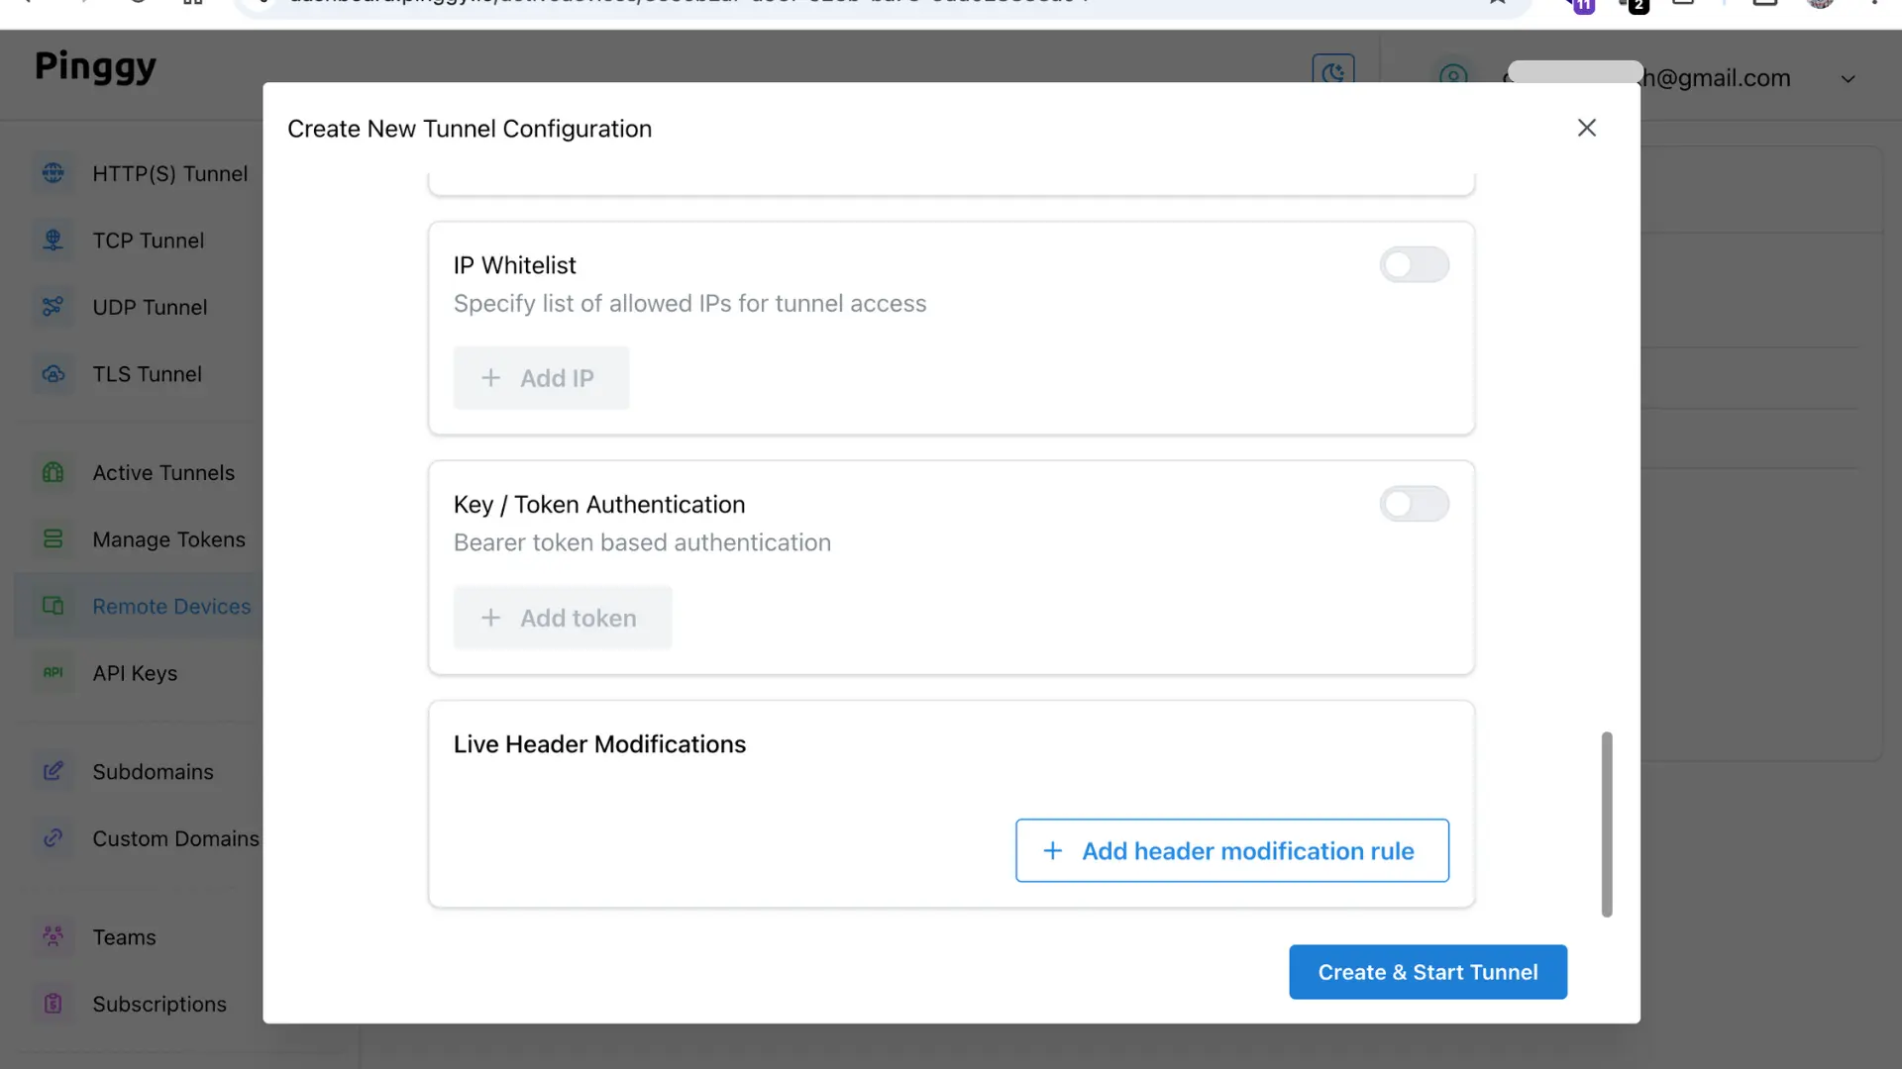The height and width of the screenshot is (1069, 1902).
Task: Close the tunnel configuration dialog
Action: (1587, 128)
